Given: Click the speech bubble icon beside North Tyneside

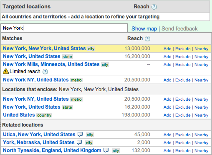Looking at the screenshot, I should pos(106,150).
